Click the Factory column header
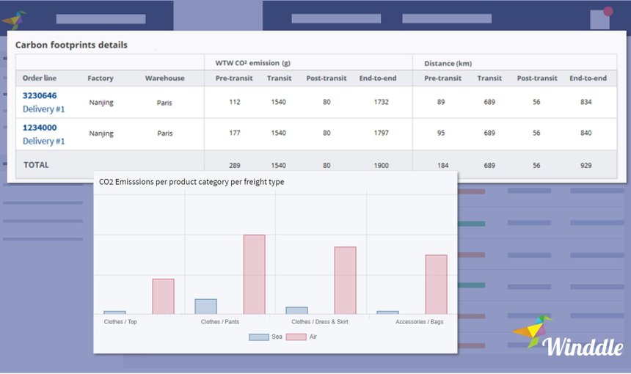Screen dimensions: 631x374 (x=101, y=78)
